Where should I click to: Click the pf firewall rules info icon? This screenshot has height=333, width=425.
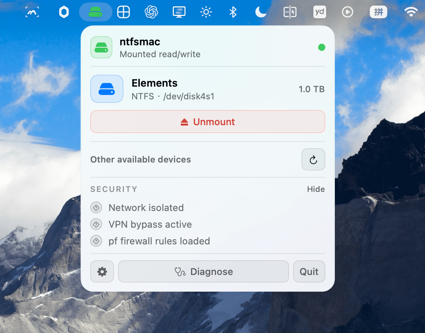tap(96, 241)
